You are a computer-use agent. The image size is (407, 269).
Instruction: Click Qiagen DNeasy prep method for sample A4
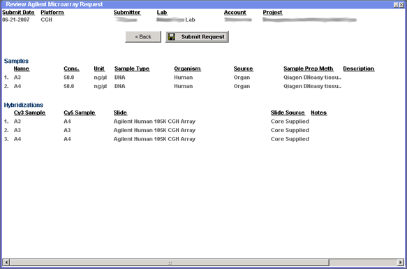click(x=312, y=86)
